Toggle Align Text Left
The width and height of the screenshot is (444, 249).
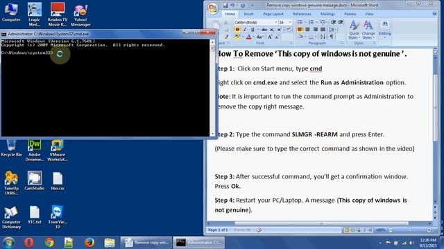[x=300, y=30]
